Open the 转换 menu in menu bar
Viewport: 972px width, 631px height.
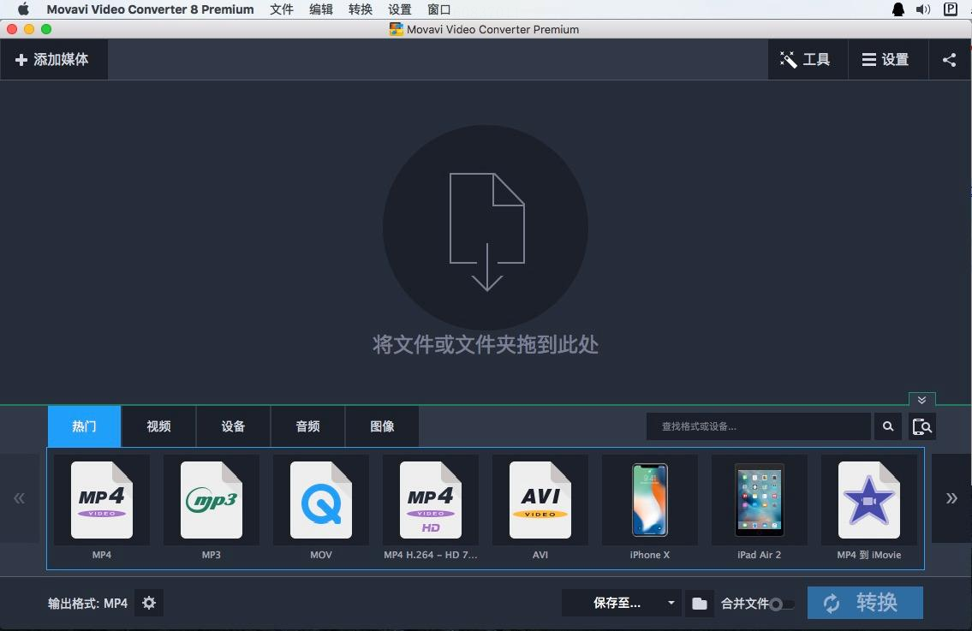tap(361, 9)
